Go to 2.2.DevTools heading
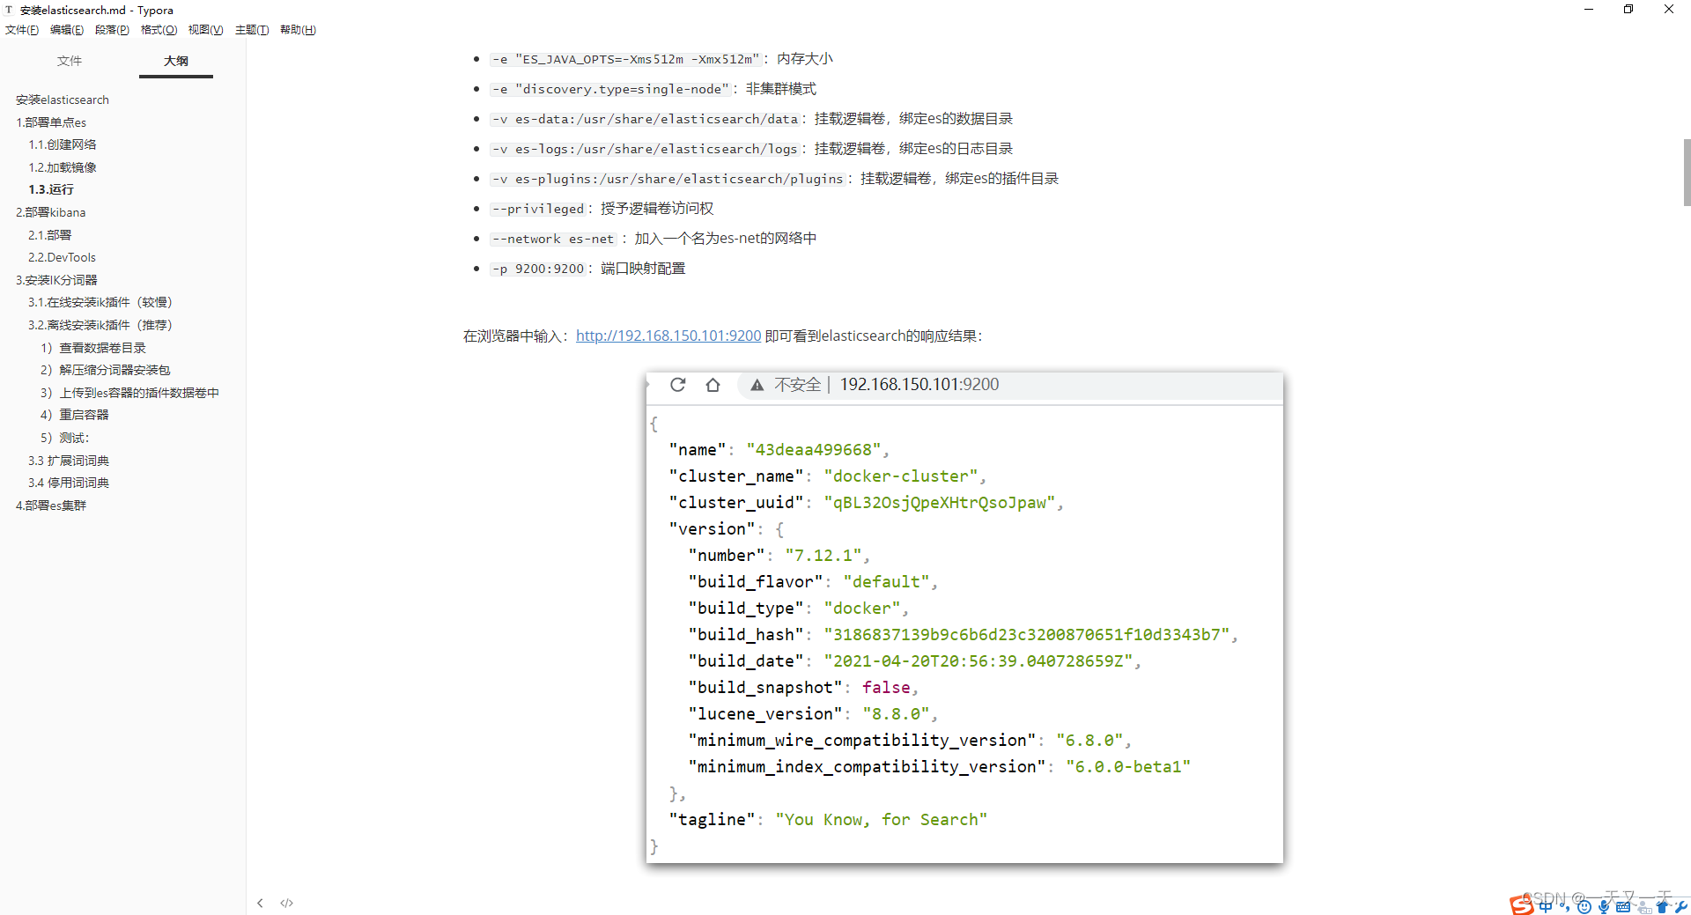This screenshot has width=1691, height=915. [63, 257]
